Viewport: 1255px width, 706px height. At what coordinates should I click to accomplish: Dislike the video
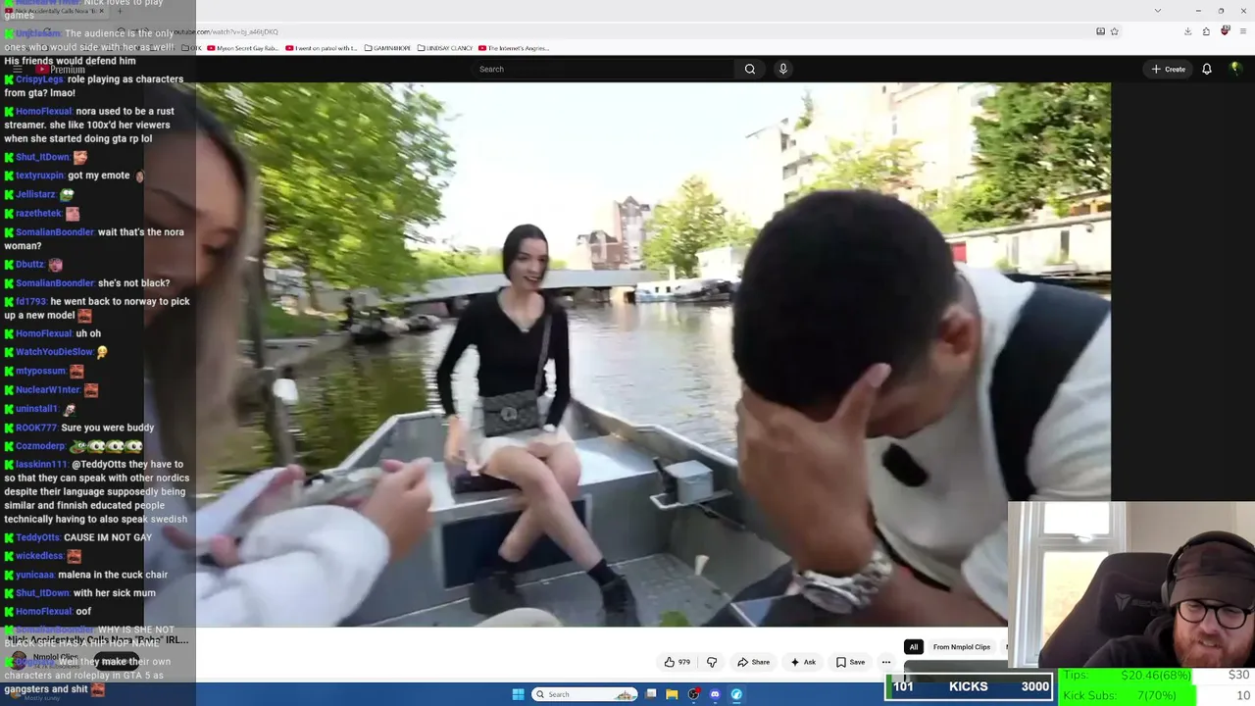pos(712,662)
